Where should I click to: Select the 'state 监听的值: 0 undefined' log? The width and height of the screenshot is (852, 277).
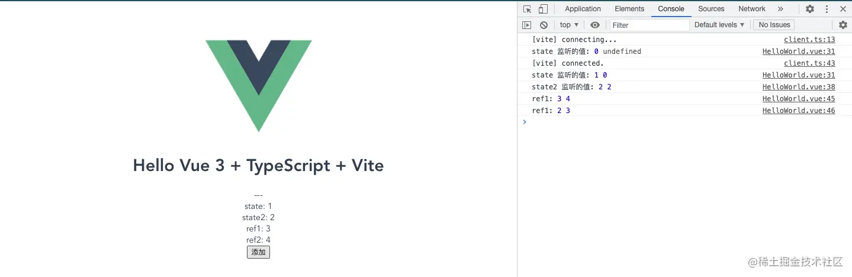point(587,51)
